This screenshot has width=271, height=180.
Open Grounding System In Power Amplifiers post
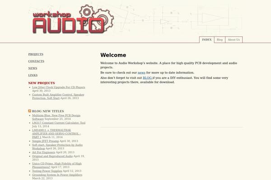coord(57,175)
